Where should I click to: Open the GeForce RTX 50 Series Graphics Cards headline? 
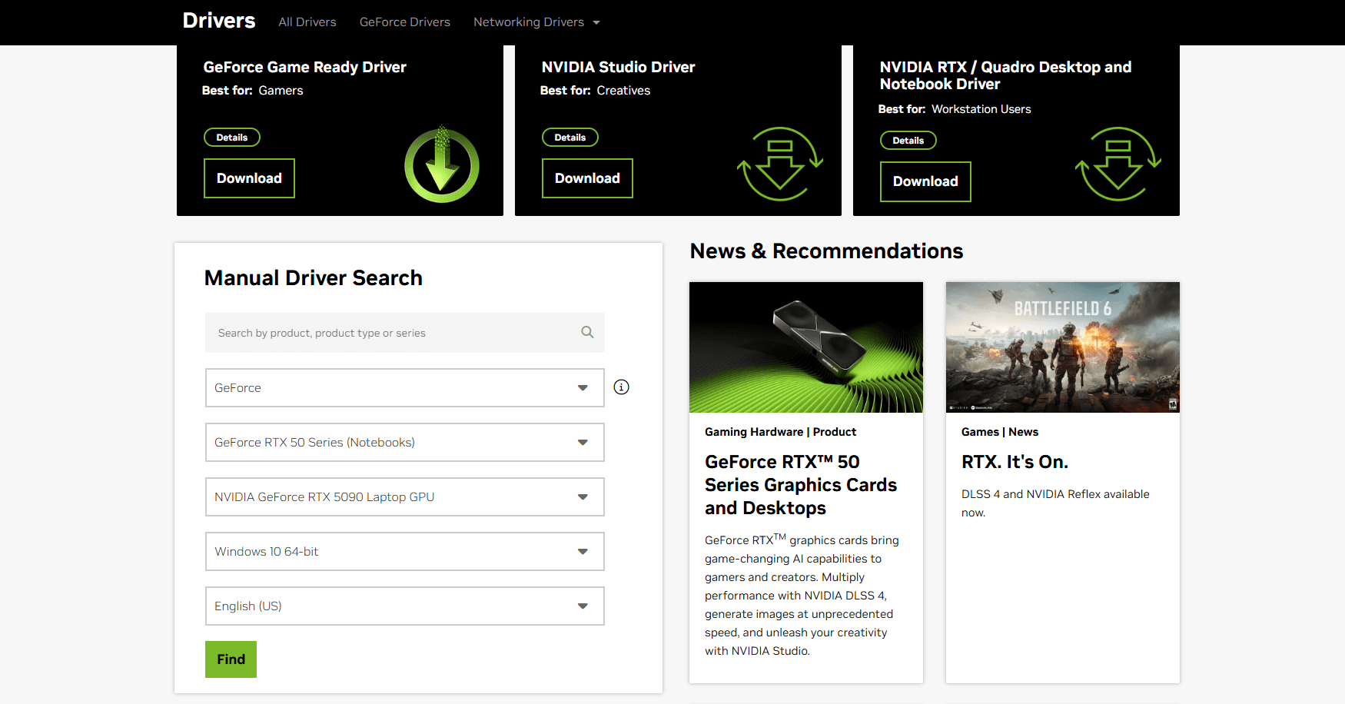pos(801,485)
